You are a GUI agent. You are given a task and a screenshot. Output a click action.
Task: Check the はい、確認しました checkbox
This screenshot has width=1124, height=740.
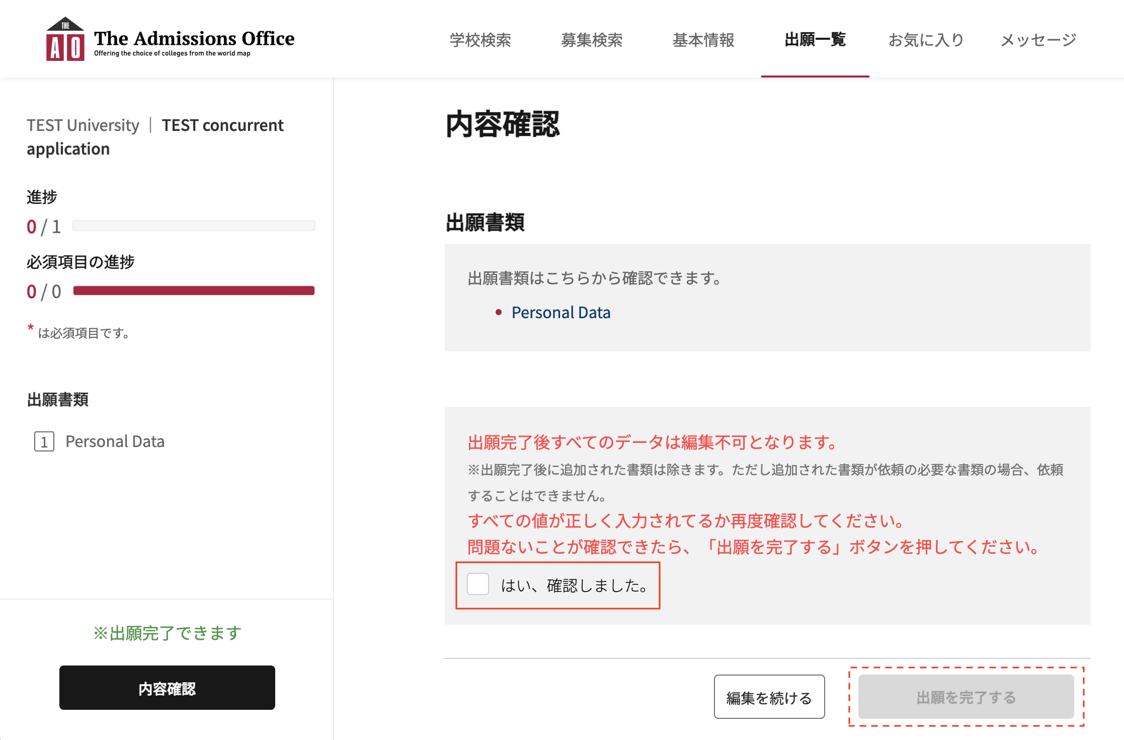[x=478, y=584]
